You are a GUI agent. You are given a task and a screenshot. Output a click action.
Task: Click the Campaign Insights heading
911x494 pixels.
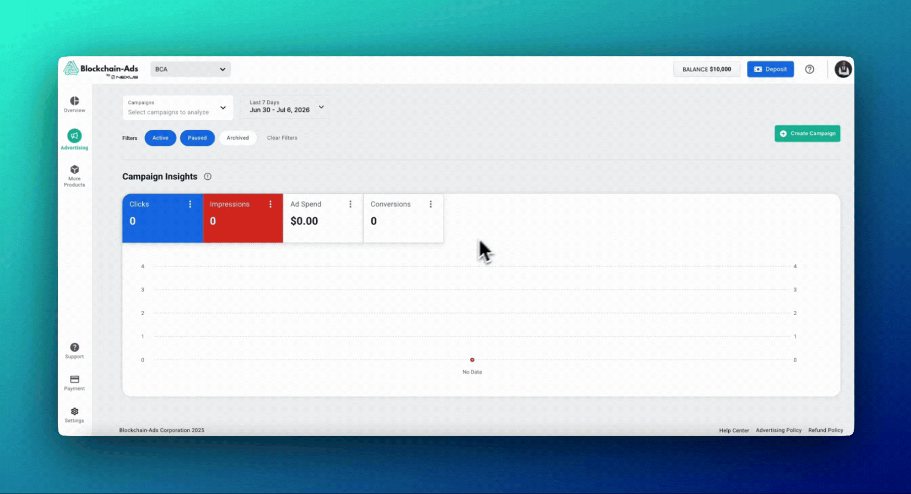[x=160, y=177]
